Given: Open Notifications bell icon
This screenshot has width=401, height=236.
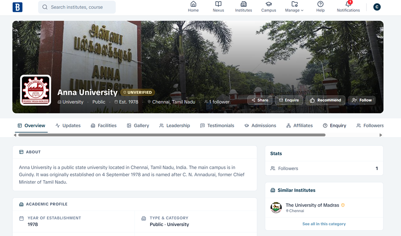Looking at the screenshot, I should [348, 4].
